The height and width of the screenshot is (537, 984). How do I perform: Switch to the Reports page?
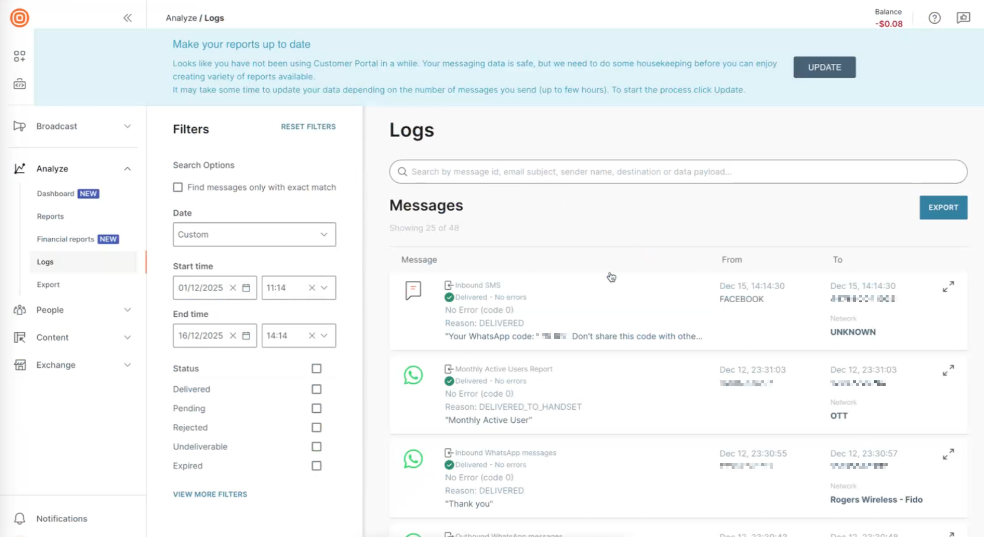(x=50, y=216)
